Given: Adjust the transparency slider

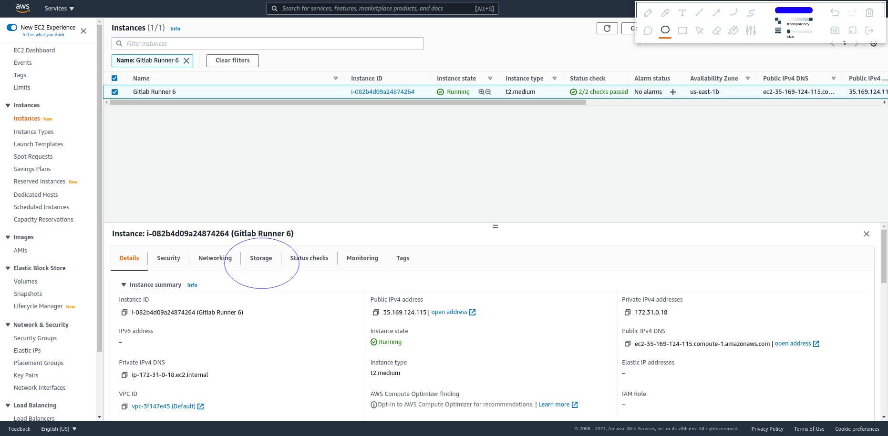Looking at the screenshot, I should pyautogui.click(x=800, y=20).
